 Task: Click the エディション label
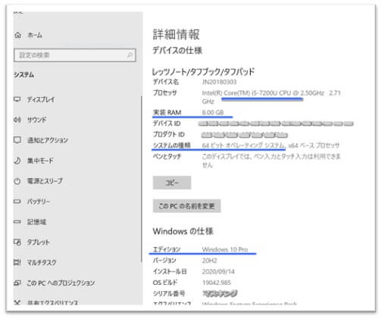click(167, 249)
